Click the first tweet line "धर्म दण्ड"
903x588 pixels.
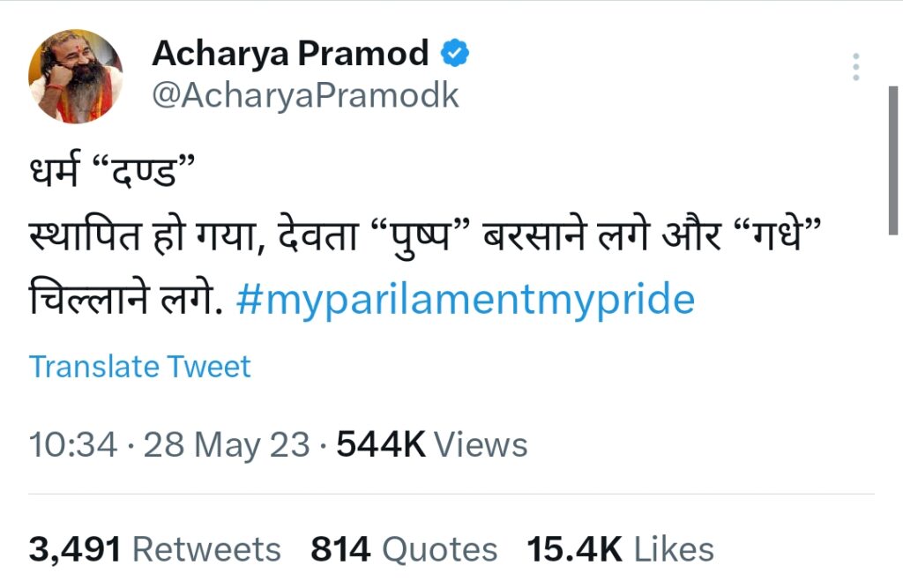(x=111, y=171)
